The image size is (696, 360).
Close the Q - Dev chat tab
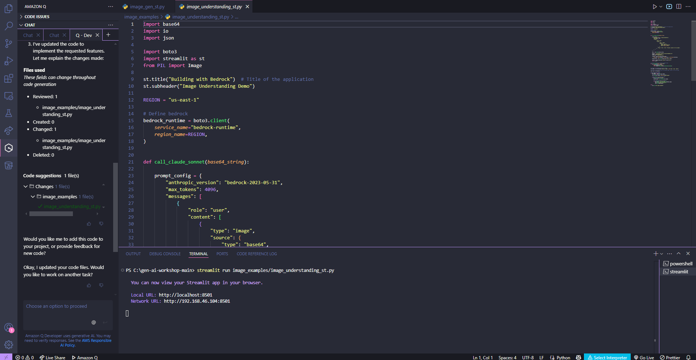[x=97, y=35]
